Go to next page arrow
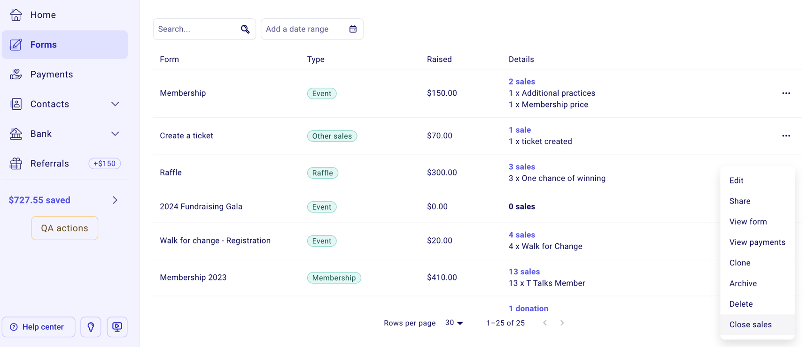The image size is (808, 347). 562,323
